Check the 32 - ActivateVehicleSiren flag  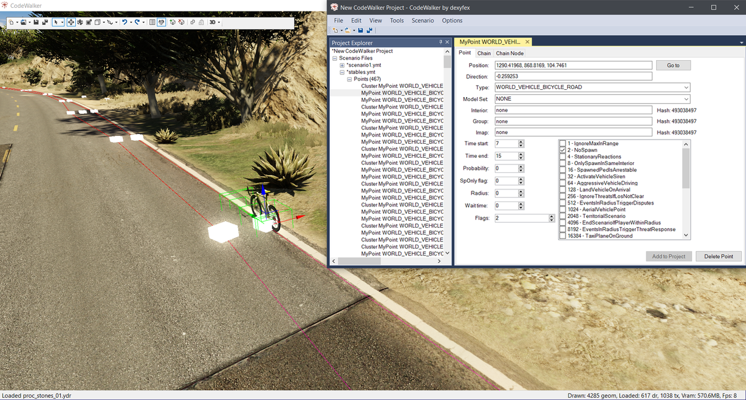pyautogui.click(x=563, y=177)
